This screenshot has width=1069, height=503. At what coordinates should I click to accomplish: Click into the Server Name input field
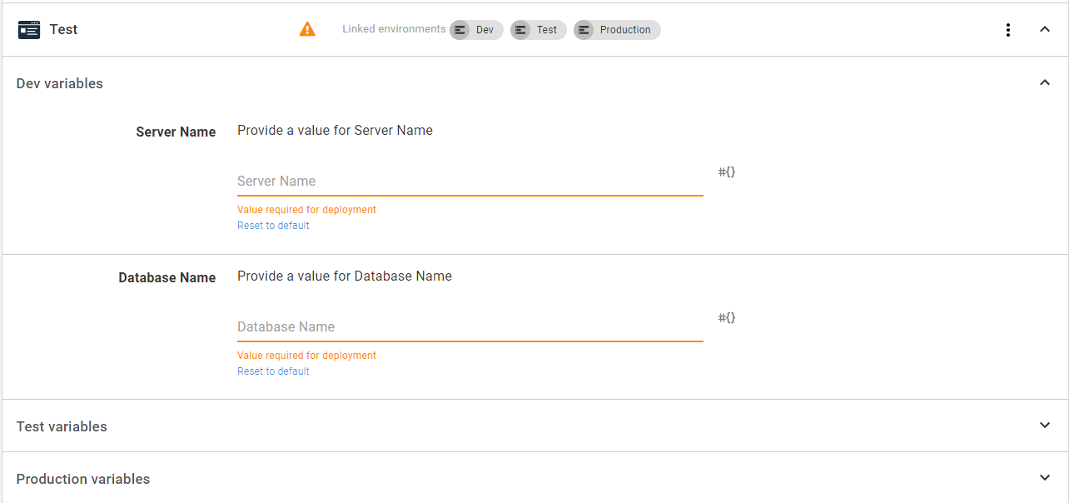point(470,181)
